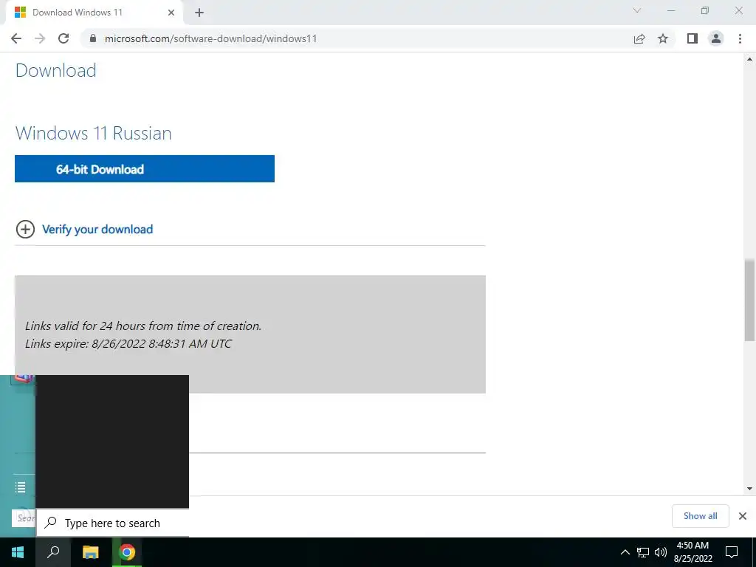Reload the Download Windows 11 page

(x=63, y=38)
